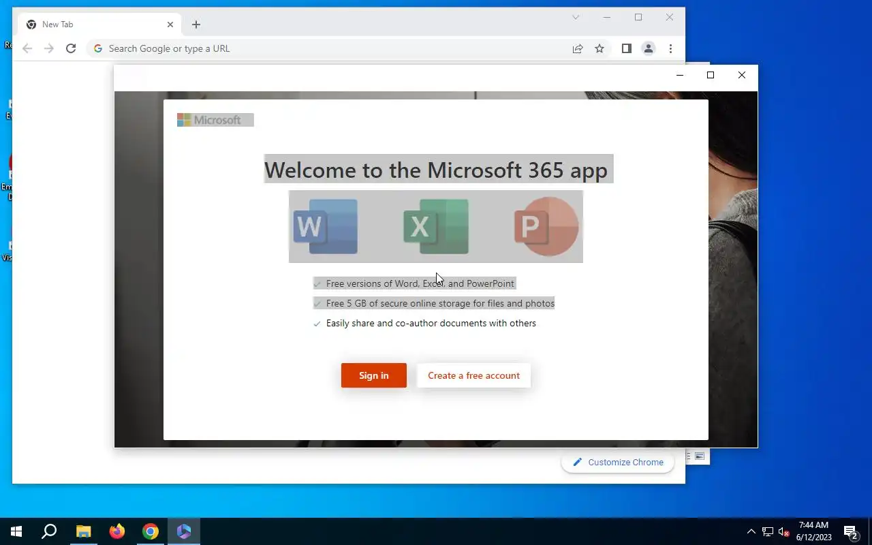Click Chrome's reload page icon
The height and width of the screenshot is (545, 872).
pos(71,48)
